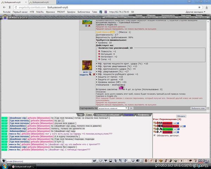Click the brown bell icon

pos(146,161)
